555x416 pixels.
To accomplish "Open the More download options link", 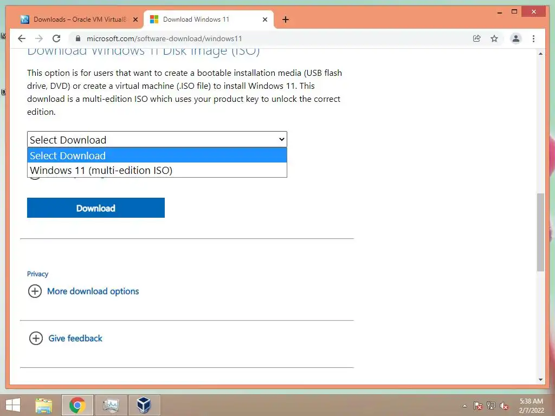I will [93, 291].
